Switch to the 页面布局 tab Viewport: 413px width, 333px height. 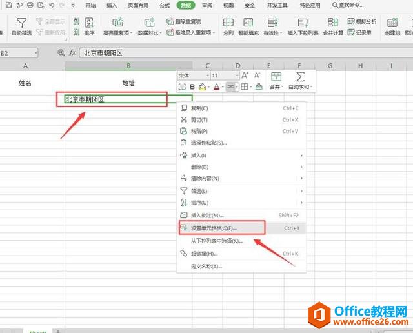tap(138, 5)
